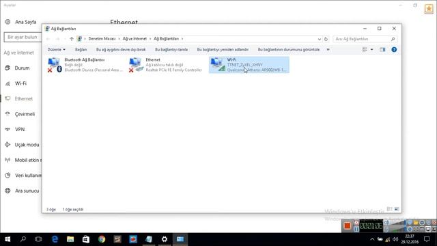Open the help question mark button
The width and height of the screenshot is (437, 246).
(394, 50)
